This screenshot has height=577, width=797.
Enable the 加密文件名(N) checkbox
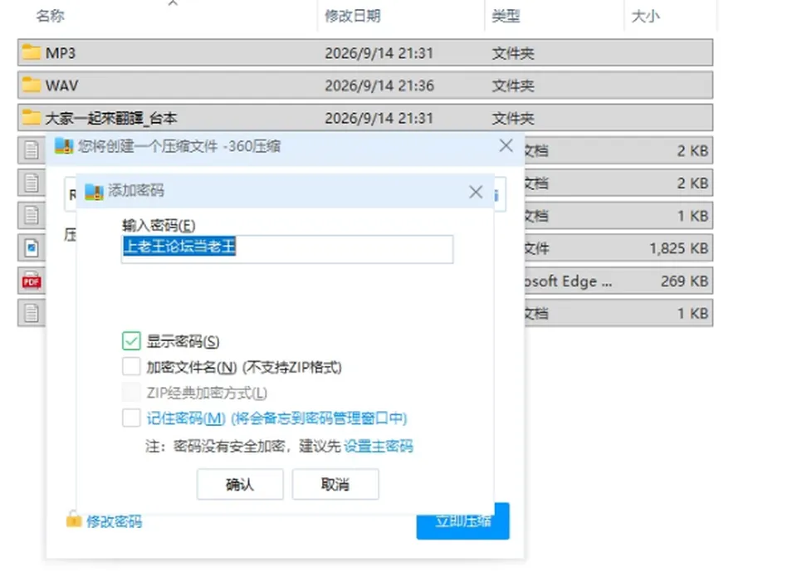131,366
